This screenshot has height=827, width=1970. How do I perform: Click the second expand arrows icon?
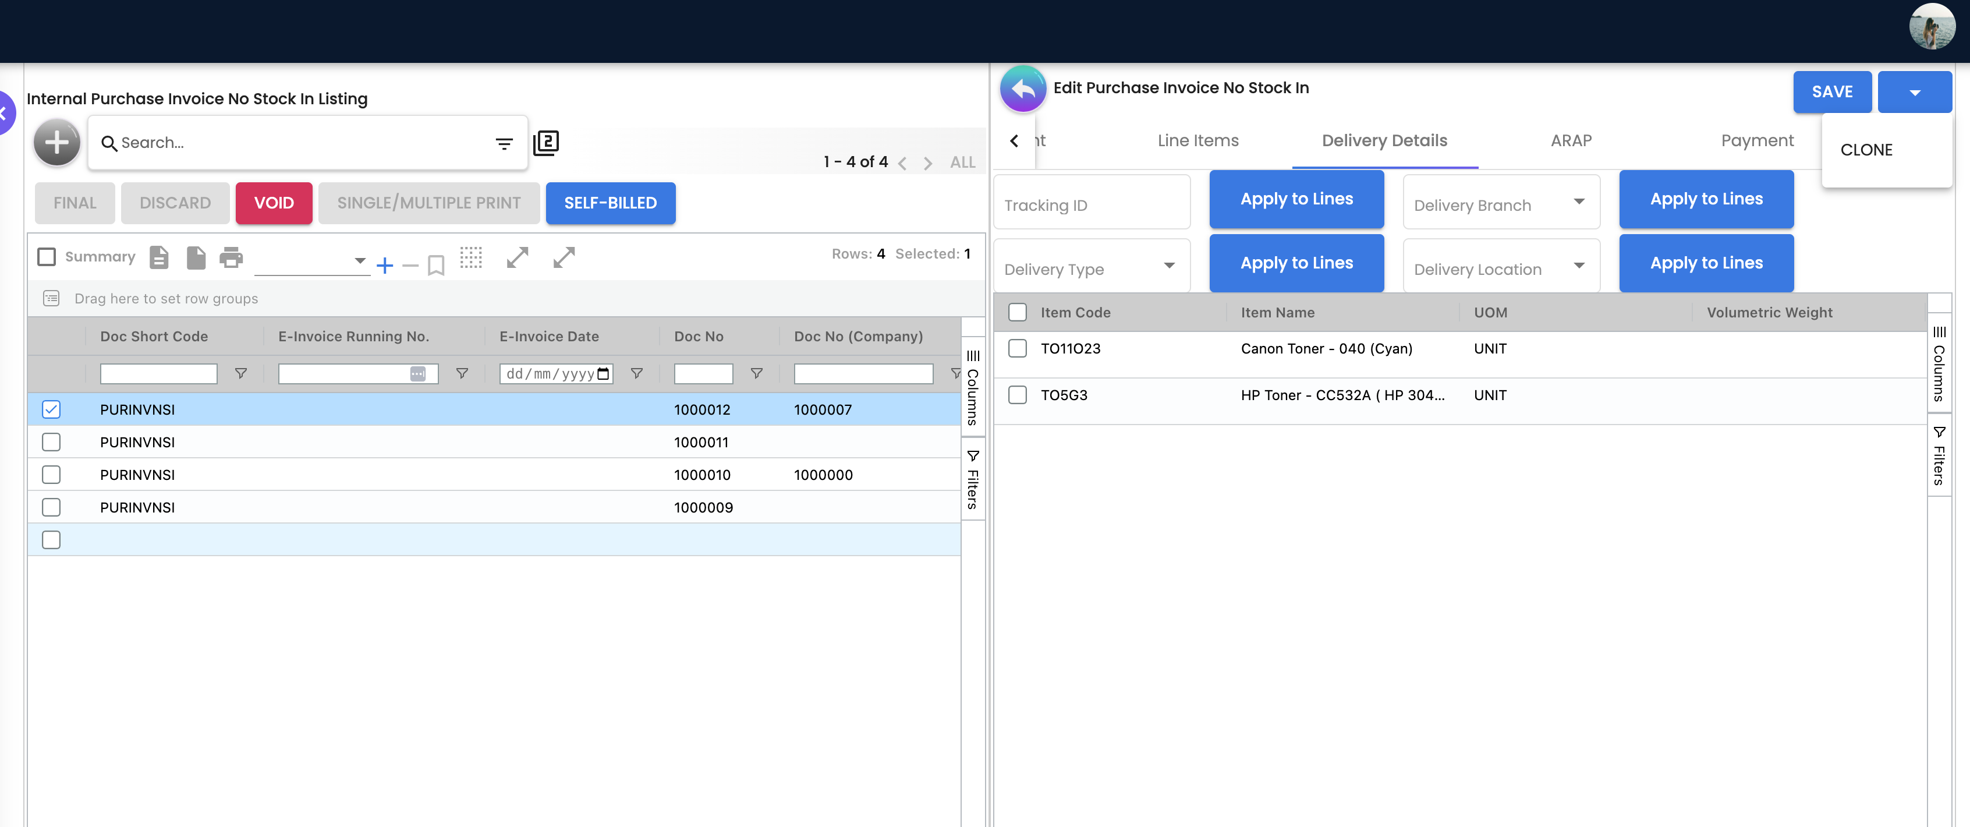click(x=564, y=258)
